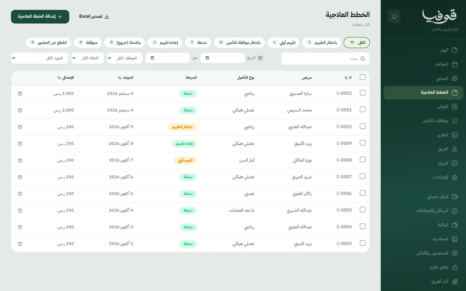Click history icon for row C-0007
The height and width of the screenshot is (291, 466).
coord(20,177)
